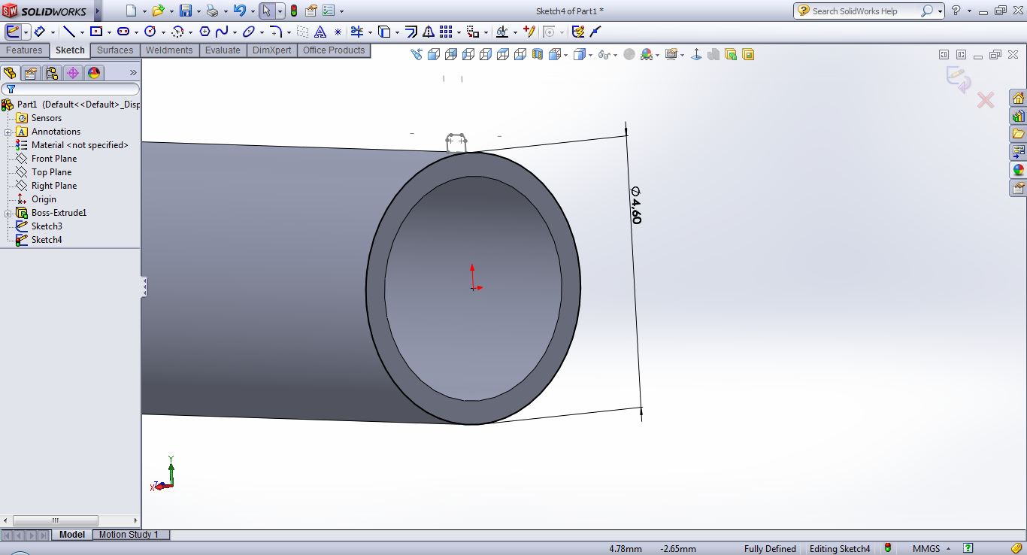This screenshot has width=1027, height=555.
Task: Click the Save icon in the toolbar
Action: point(185,11)
